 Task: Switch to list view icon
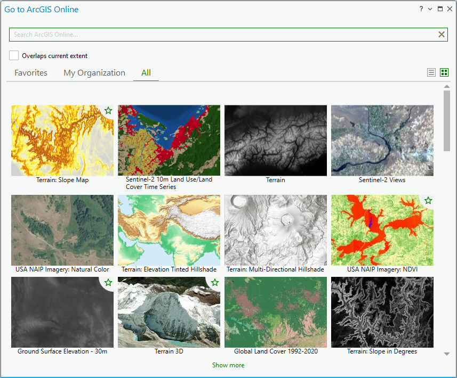(431, 72)
